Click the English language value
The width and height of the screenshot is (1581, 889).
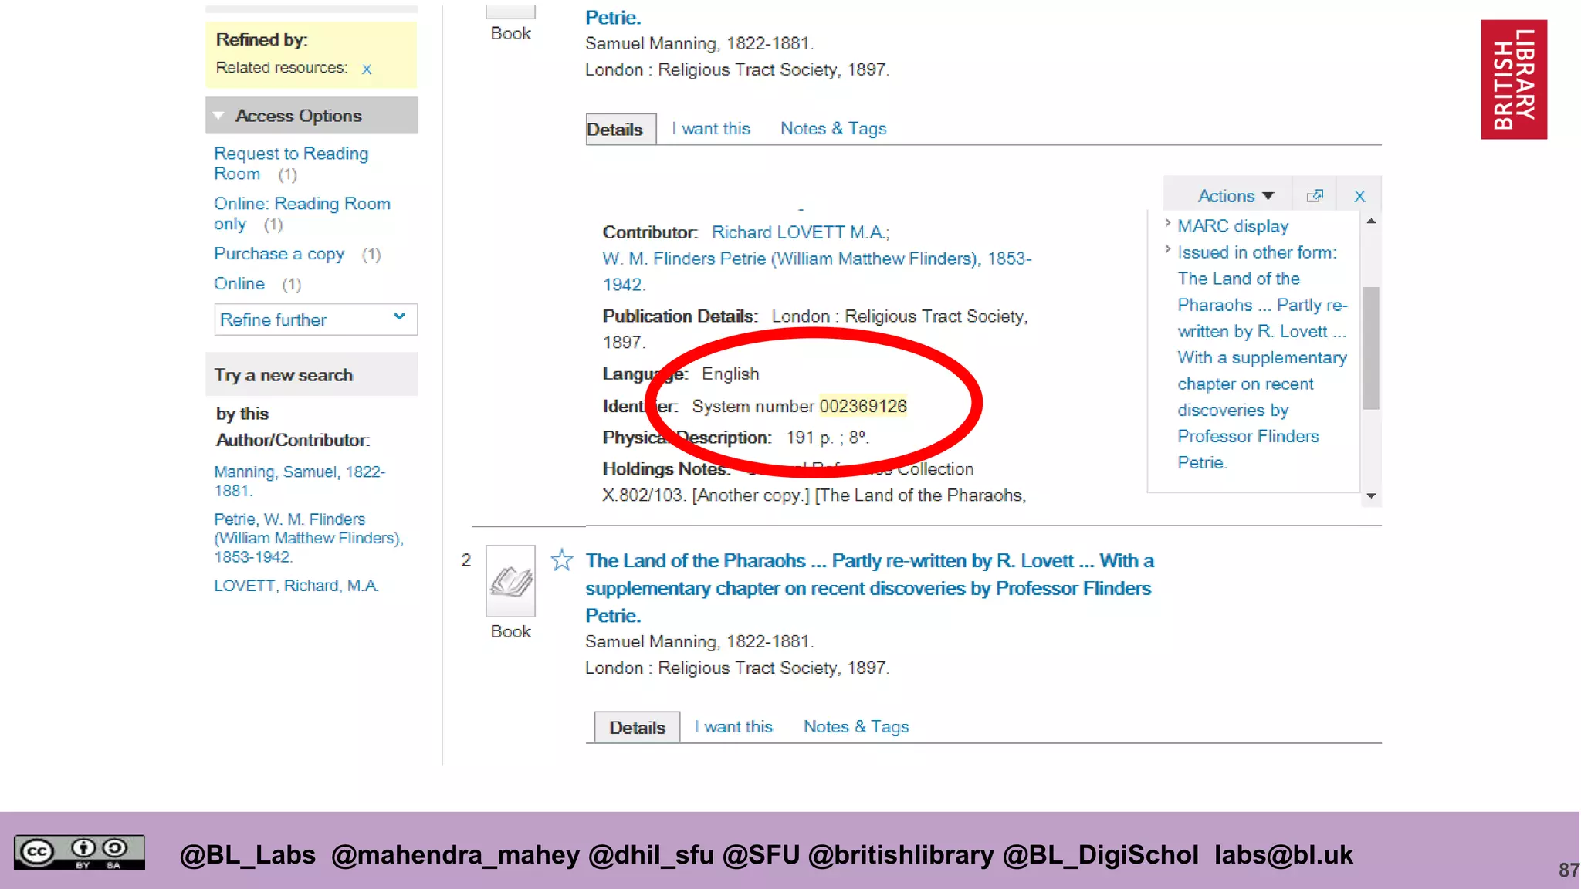coord(730,374)
